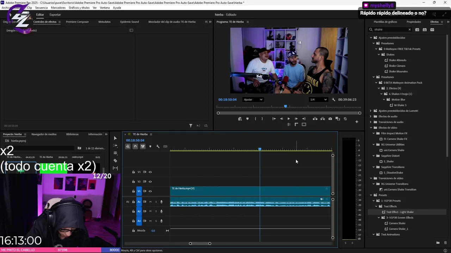Enable voice-over record on track A3

(161, 221)
